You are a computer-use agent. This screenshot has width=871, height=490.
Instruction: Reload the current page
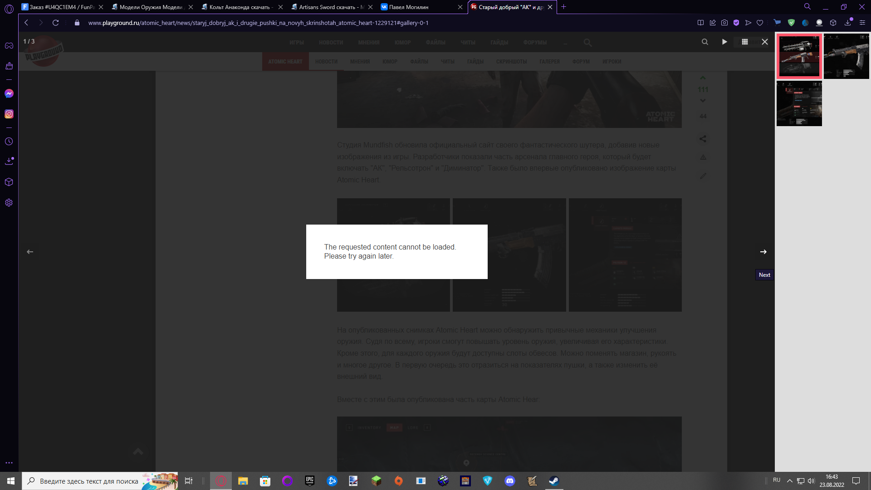[55, 23]
